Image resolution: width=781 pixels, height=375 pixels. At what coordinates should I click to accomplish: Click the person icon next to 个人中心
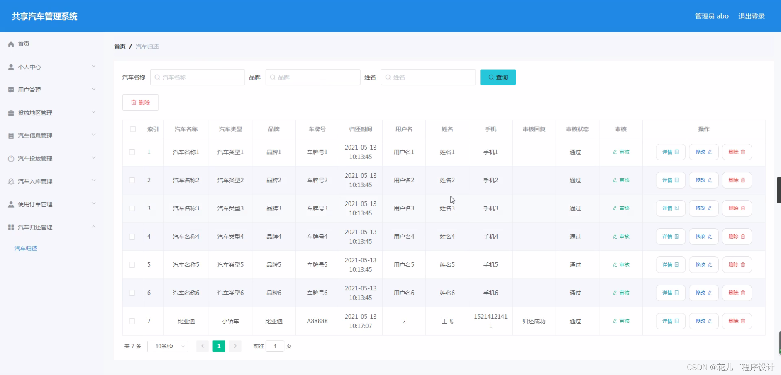[11, 67]
